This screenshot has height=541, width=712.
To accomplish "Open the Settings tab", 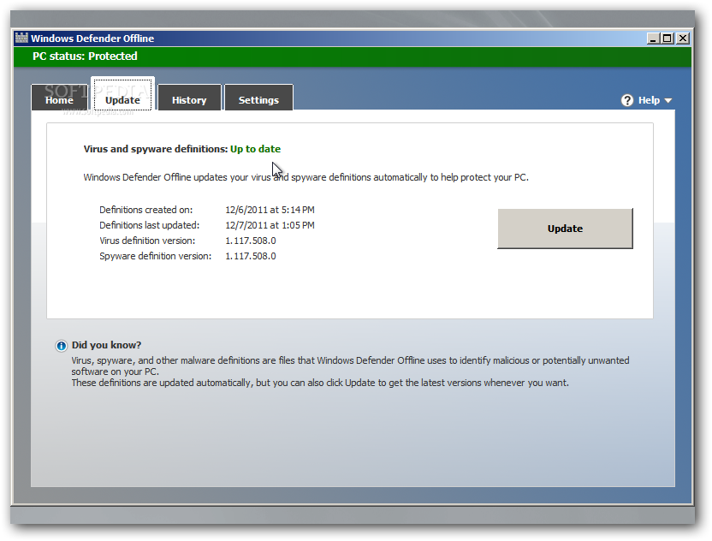I will 258,98.
